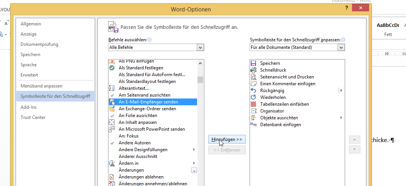Image resolution: width=406 pixels, height=186 pixels.
Task: Click the Organisator icon
Action: 253,111
